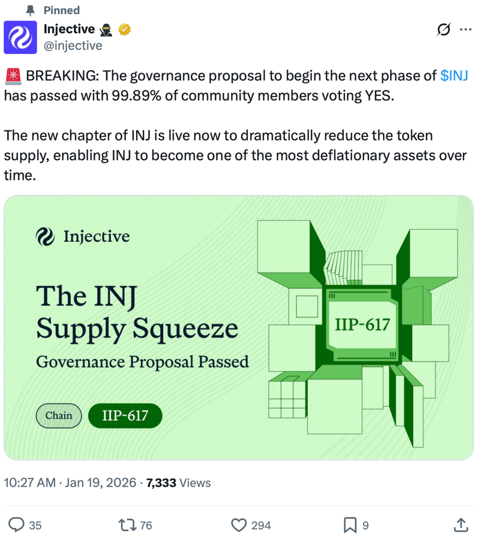Click the Grok slashed-circle icon
Viewport: 480px width, 543px height.
pyautogui.click(x=445, y=29)
